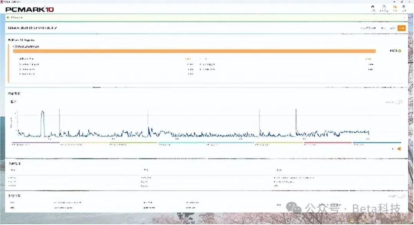Image resolution: width=414 pixels, height=225 pixels.
Task: Click the PCMark 10 logo
Action: click(30, 10)
